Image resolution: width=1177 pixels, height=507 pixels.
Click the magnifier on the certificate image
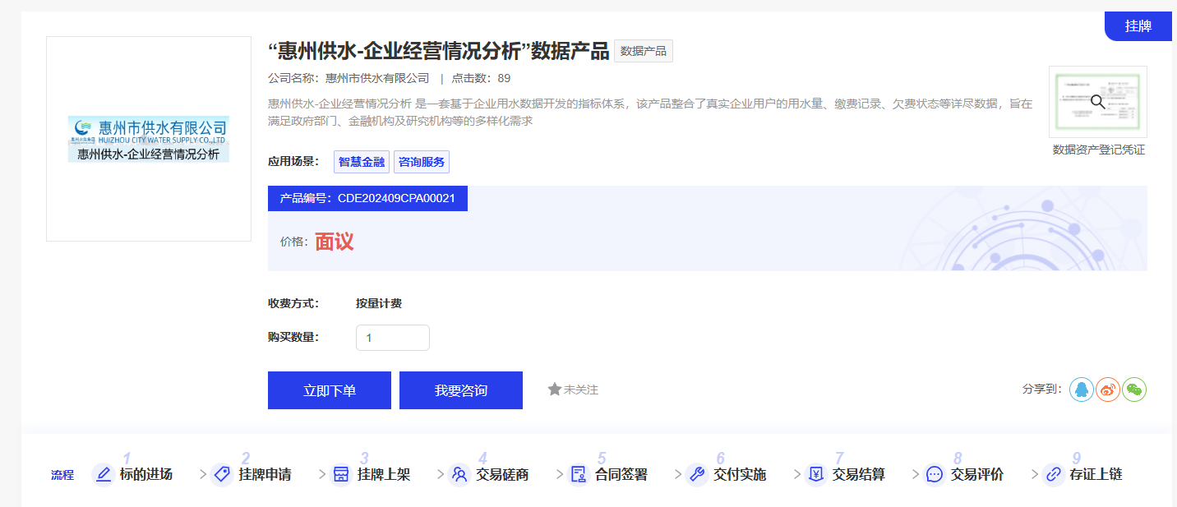click(1097, 101)
